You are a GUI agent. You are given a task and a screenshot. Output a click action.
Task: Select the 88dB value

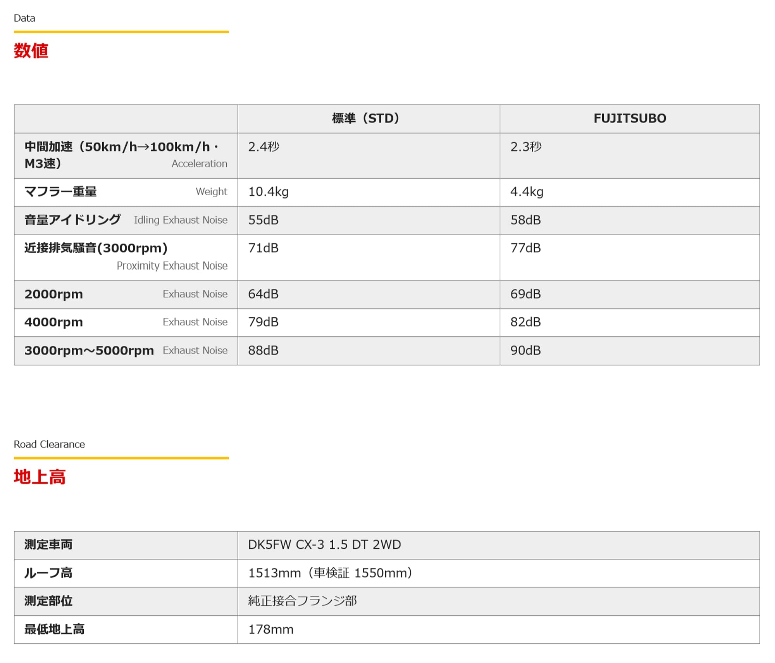(x=263, y=350)
